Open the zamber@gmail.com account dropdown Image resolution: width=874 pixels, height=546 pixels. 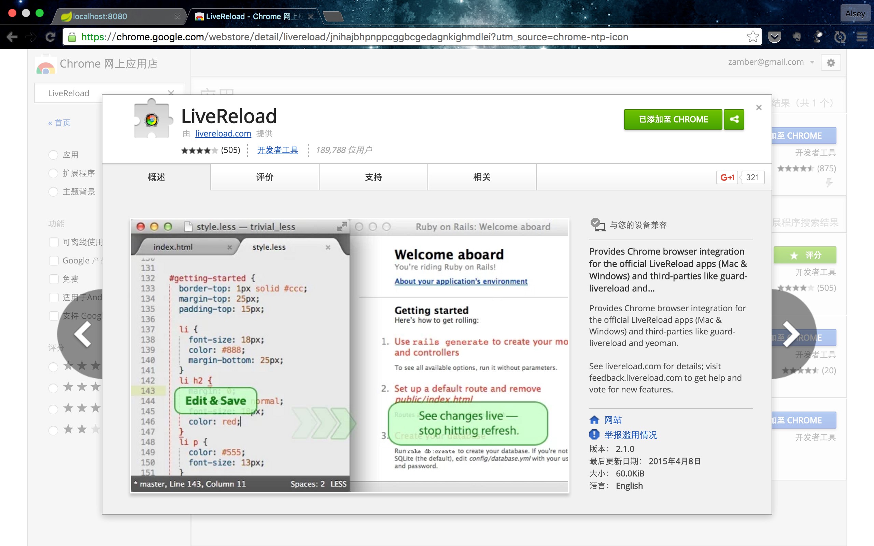771,62
